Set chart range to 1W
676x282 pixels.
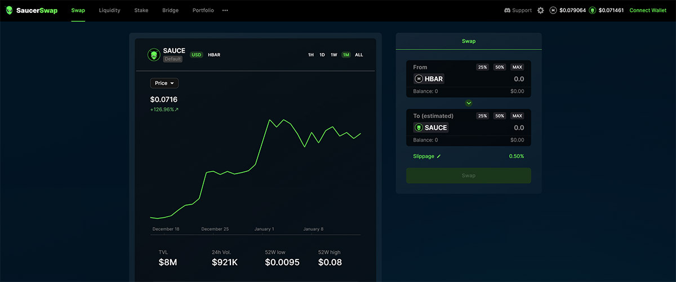pyautogui.click(x=334, y=55)
